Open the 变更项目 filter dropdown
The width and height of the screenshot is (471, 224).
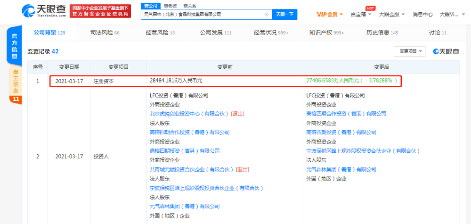(x=410, y=51)
